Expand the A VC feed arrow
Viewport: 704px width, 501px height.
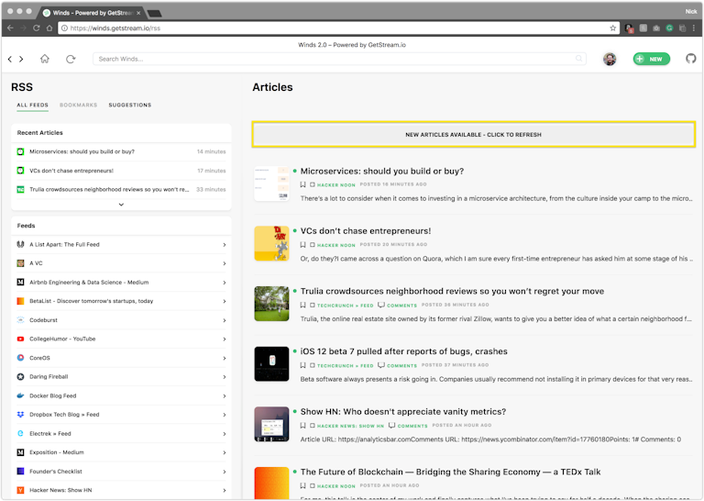[224, 263]
